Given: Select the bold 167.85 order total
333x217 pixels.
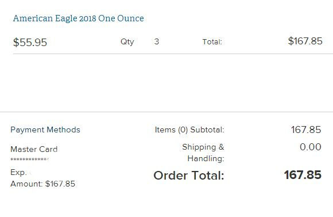Looking at the screenshot, I should tap(303, 175).
